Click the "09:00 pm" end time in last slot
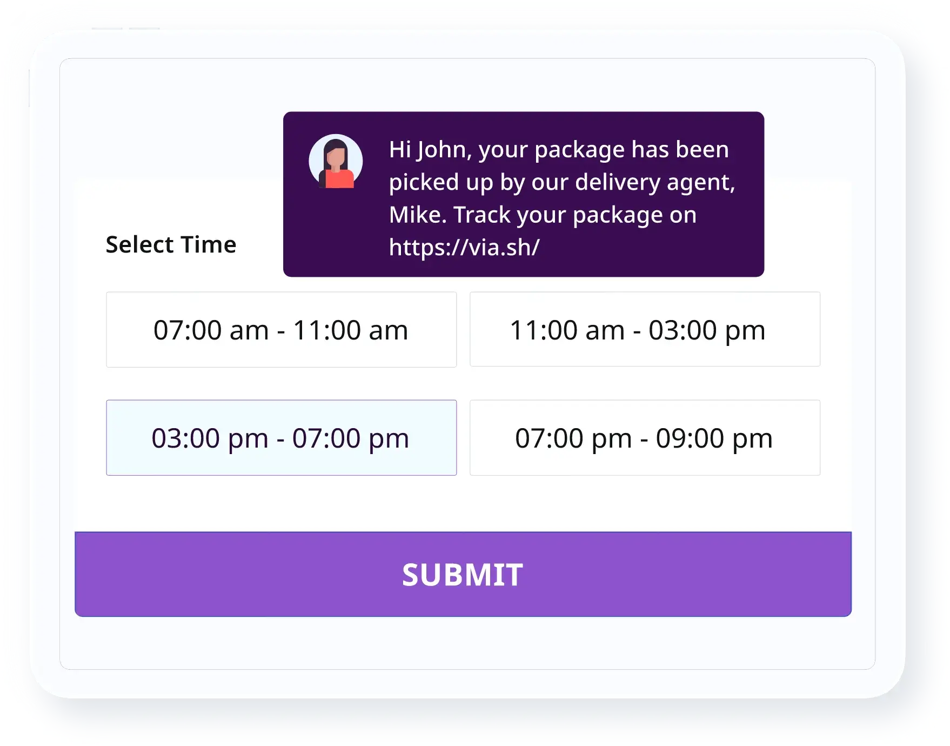 pyautogui.click(x=714, y=438)
